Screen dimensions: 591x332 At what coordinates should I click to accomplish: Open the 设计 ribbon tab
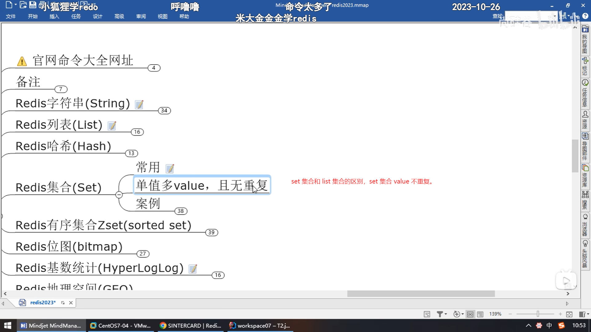click(x=97, y=16)
